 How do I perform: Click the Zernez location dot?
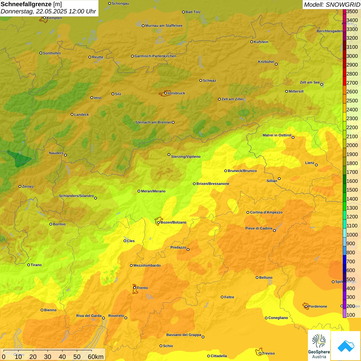(20, 186)
